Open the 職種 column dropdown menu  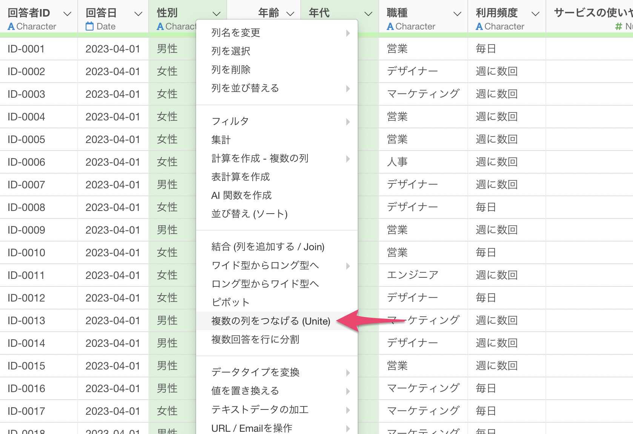coord(457,14)
